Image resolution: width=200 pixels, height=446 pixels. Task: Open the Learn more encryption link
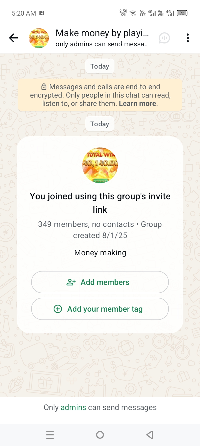pos(137,104)
